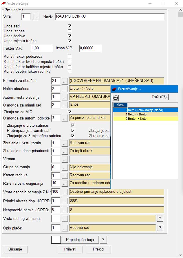Open lookup for Vrste osobnih primanja Z.N.

(65, 192)
